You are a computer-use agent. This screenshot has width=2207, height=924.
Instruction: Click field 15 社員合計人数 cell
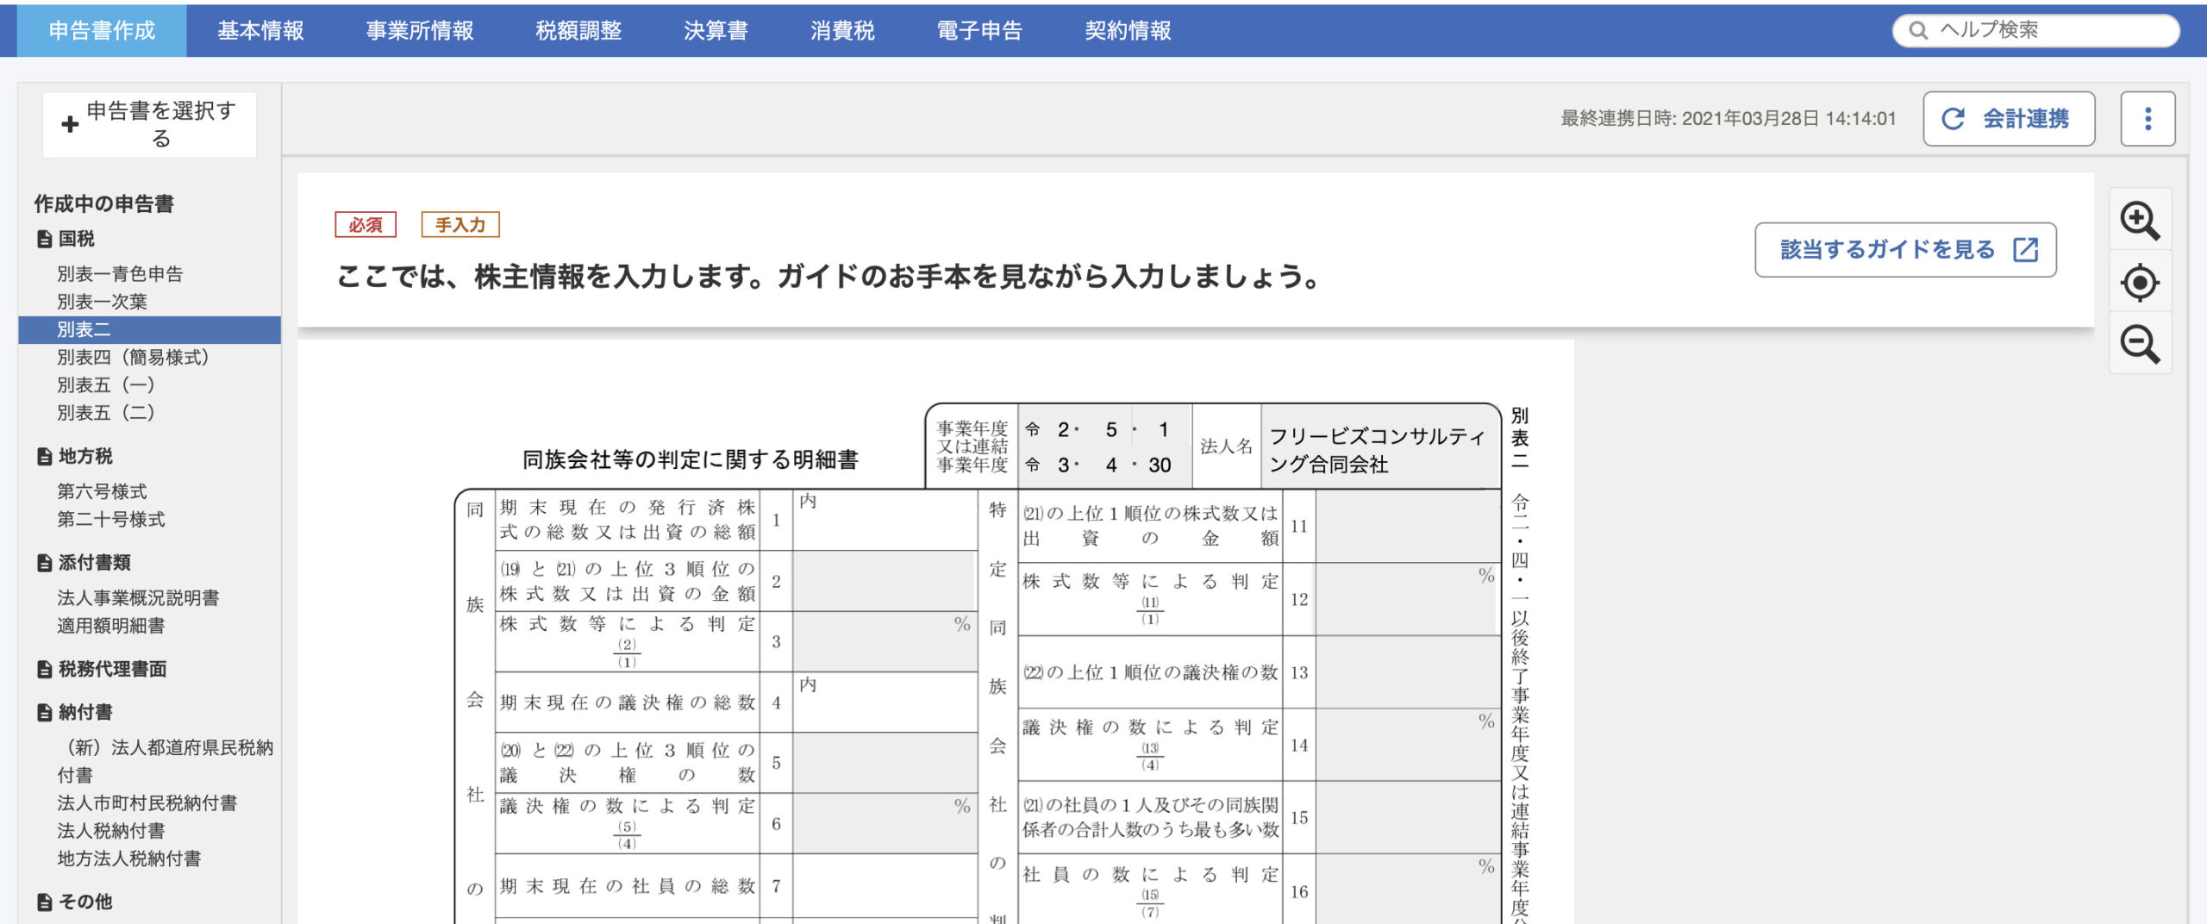(x=1407, y=818)
